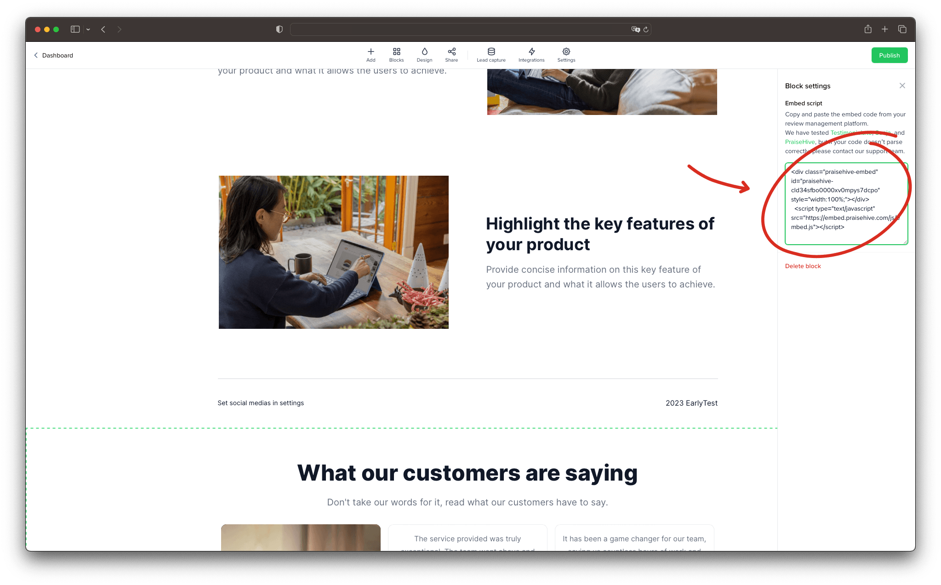This screenshot has width=941, height=585.
Task: Close the Block settings panel
Action: [902, 86]
